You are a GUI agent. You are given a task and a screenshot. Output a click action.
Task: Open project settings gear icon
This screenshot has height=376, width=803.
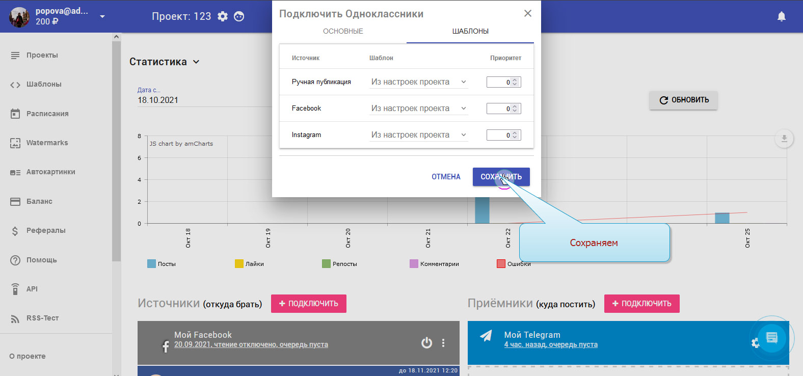pyautogui.click(x=223, y=16)
